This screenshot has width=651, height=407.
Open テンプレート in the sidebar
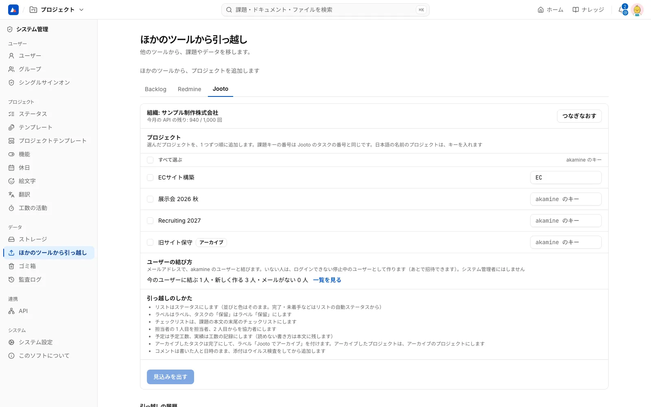[49, 127]
